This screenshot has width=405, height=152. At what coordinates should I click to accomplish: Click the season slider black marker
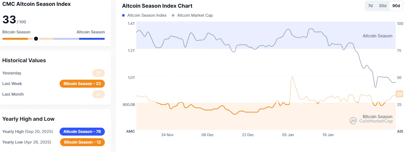pyautogui.click(x=36, y=39)
